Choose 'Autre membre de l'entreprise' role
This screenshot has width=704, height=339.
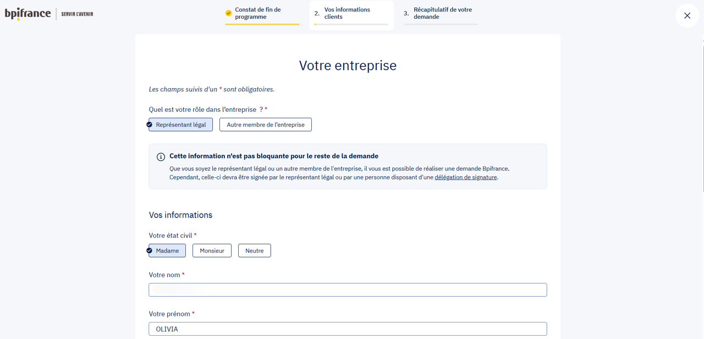pyautogui.click(x=265, y=124)
